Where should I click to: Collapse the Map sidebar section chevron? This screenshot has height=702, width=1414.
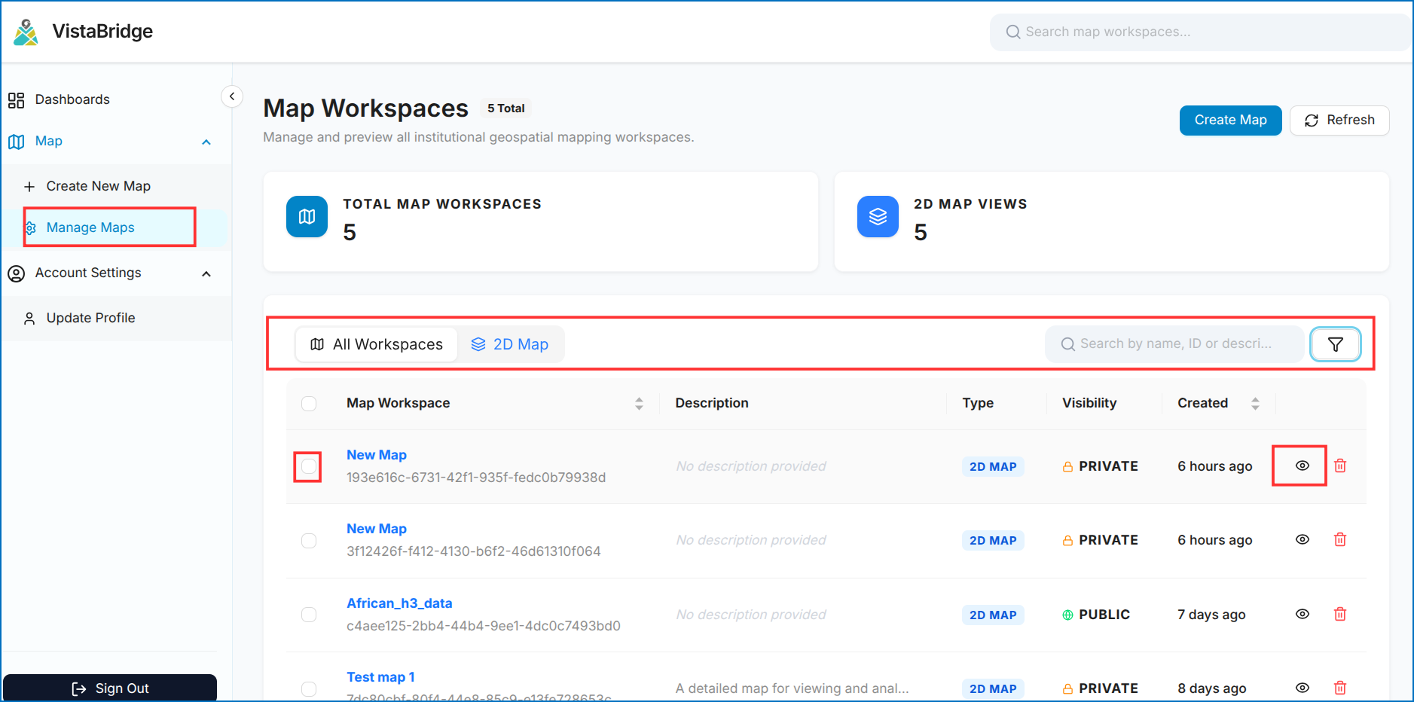pyautogui.click(x=206, y=142)
